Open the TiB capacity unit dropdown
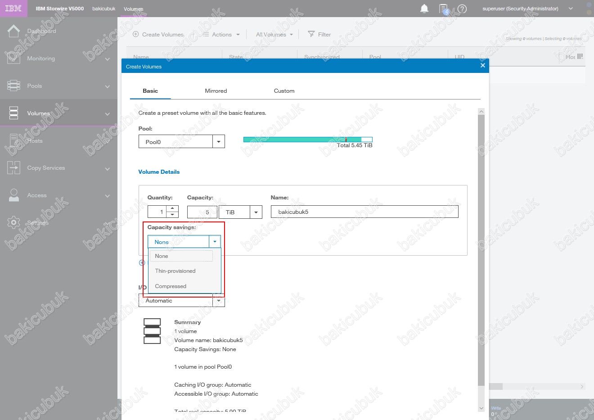 click(x=256, y=212)
